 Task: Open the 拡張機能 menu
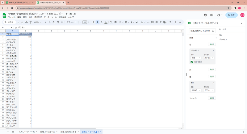(x=63, y=17)
